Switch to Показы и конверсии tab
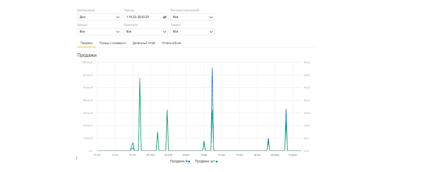440x172 pixels. 113,43
